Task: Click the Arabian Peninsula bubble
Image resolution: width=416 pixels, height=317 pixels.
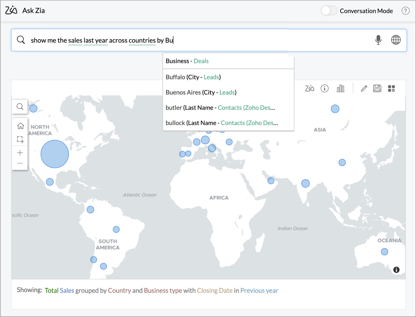Action: [x=271, y=181]
